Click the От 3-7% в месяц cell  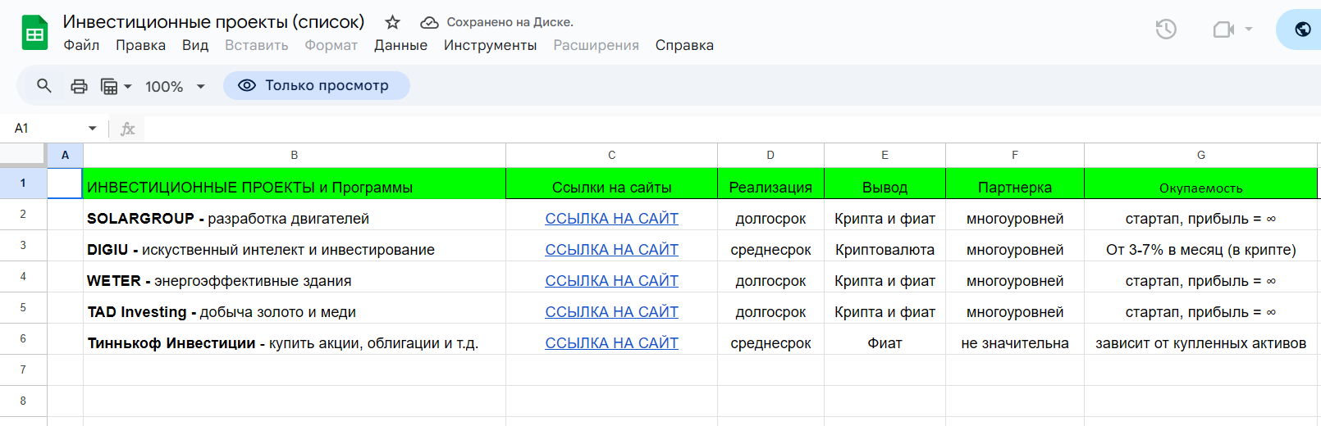pos(1201,246)
